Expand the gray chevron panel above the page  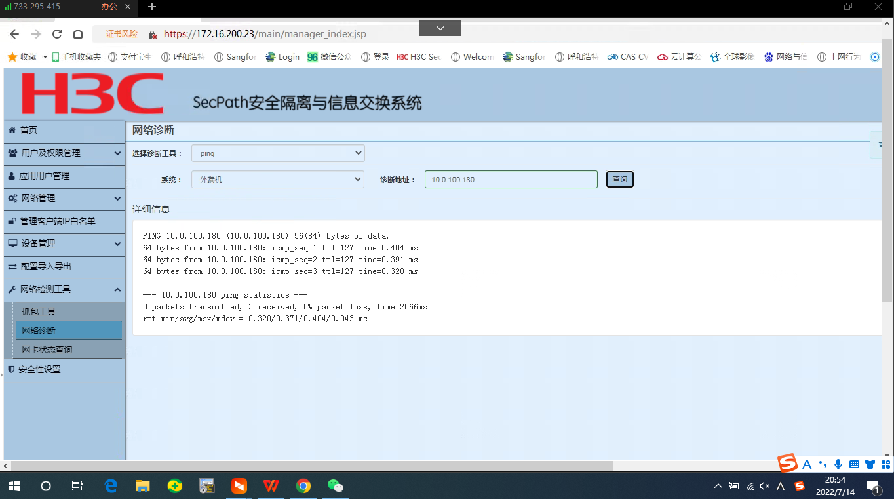tap(440, 28)
